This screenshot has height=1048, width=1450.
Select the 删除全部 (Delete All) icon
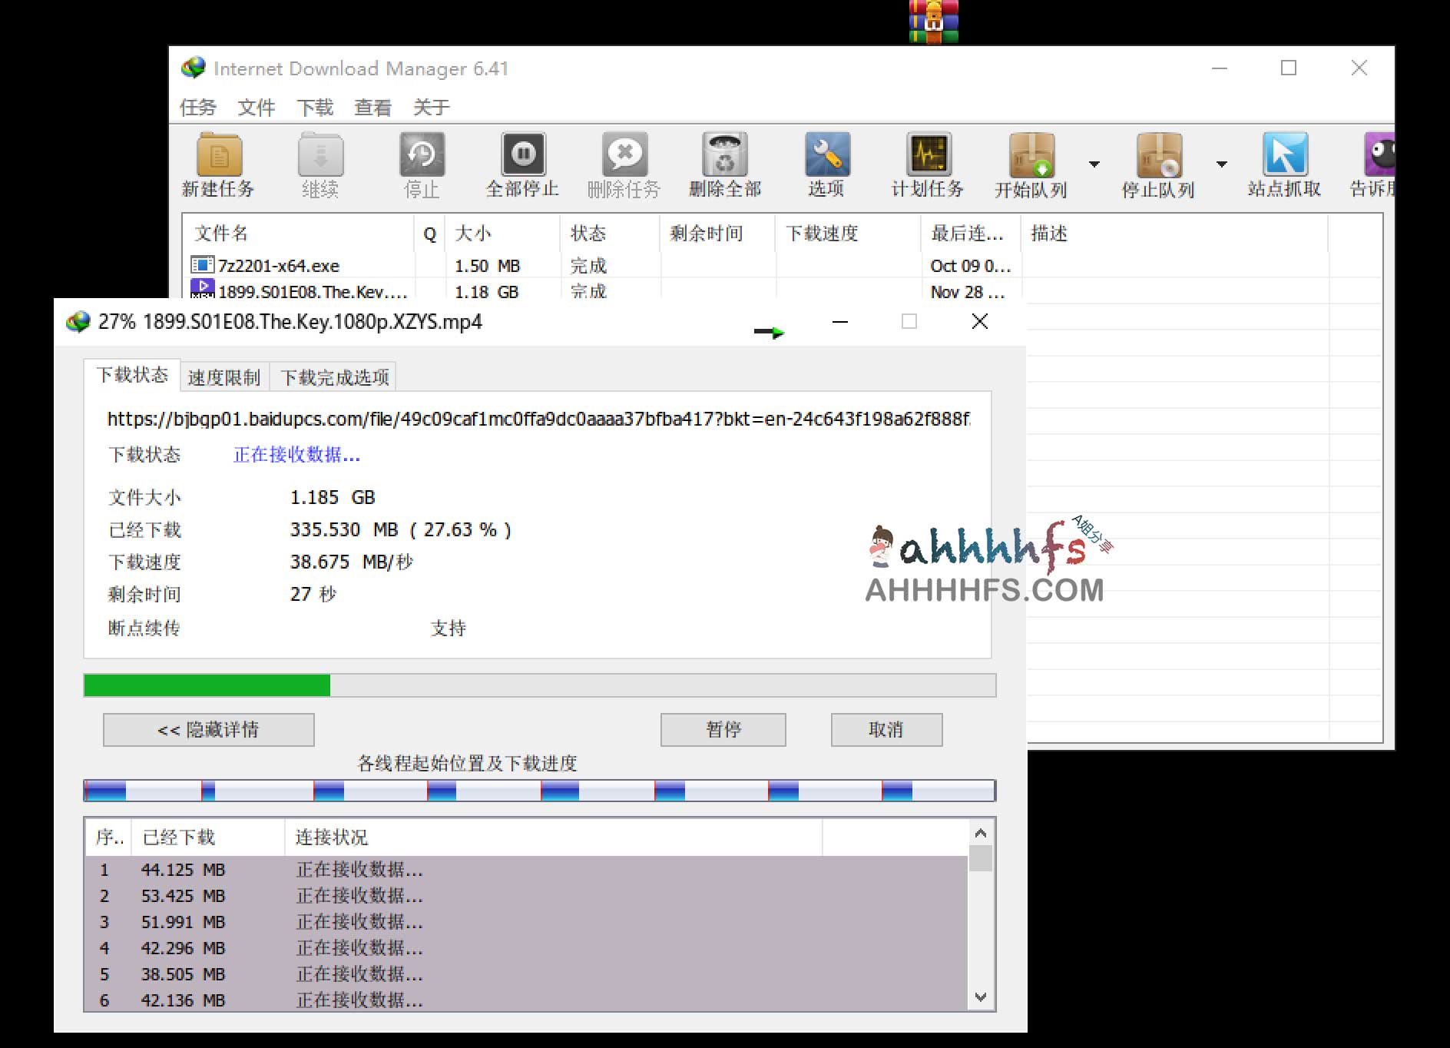coord(725,164)
